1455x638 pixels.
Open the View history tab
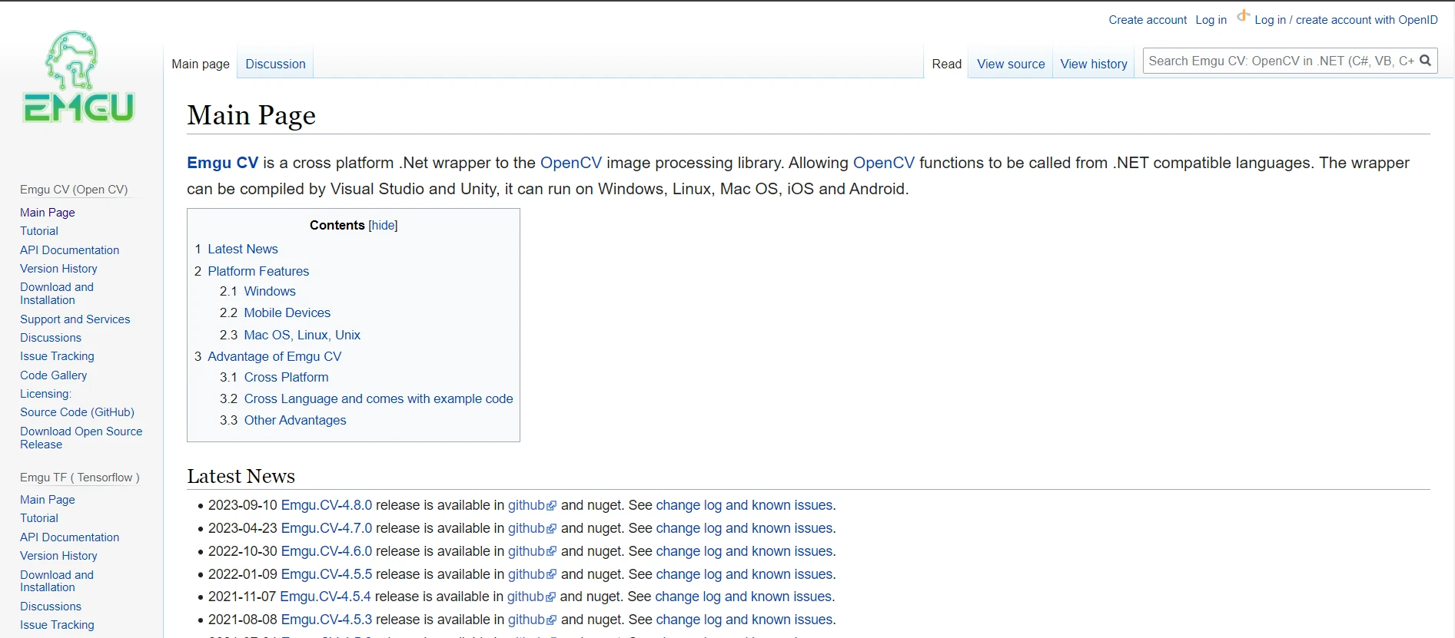1093,64
